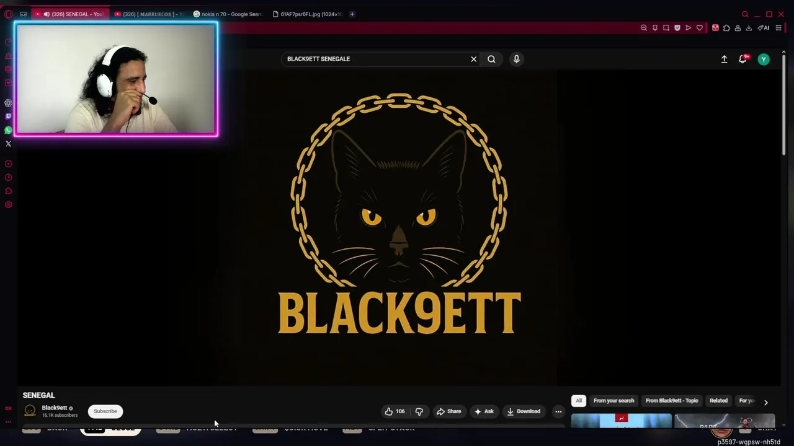This screenshot has height=446, width=794.
Task: Mute the SENEGAL tab audio speaker icon
Action: coord(47,14)
